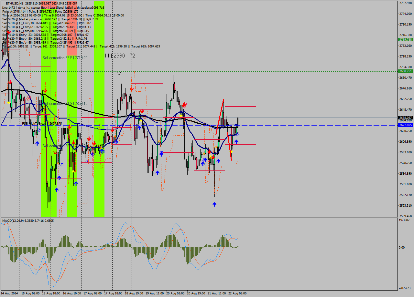The height and width of the screenshot is (297, 414).
Task: Click the 19.3987 MACD scale value
Action: pyautogui.click(x=404, y=220)
